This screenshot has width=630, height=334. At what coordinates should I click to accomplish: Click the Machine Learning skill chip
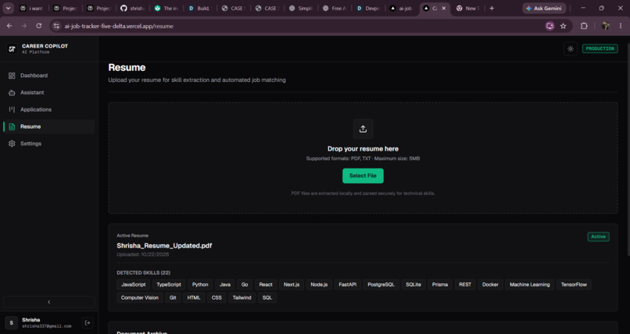click(x=529, y=285)
